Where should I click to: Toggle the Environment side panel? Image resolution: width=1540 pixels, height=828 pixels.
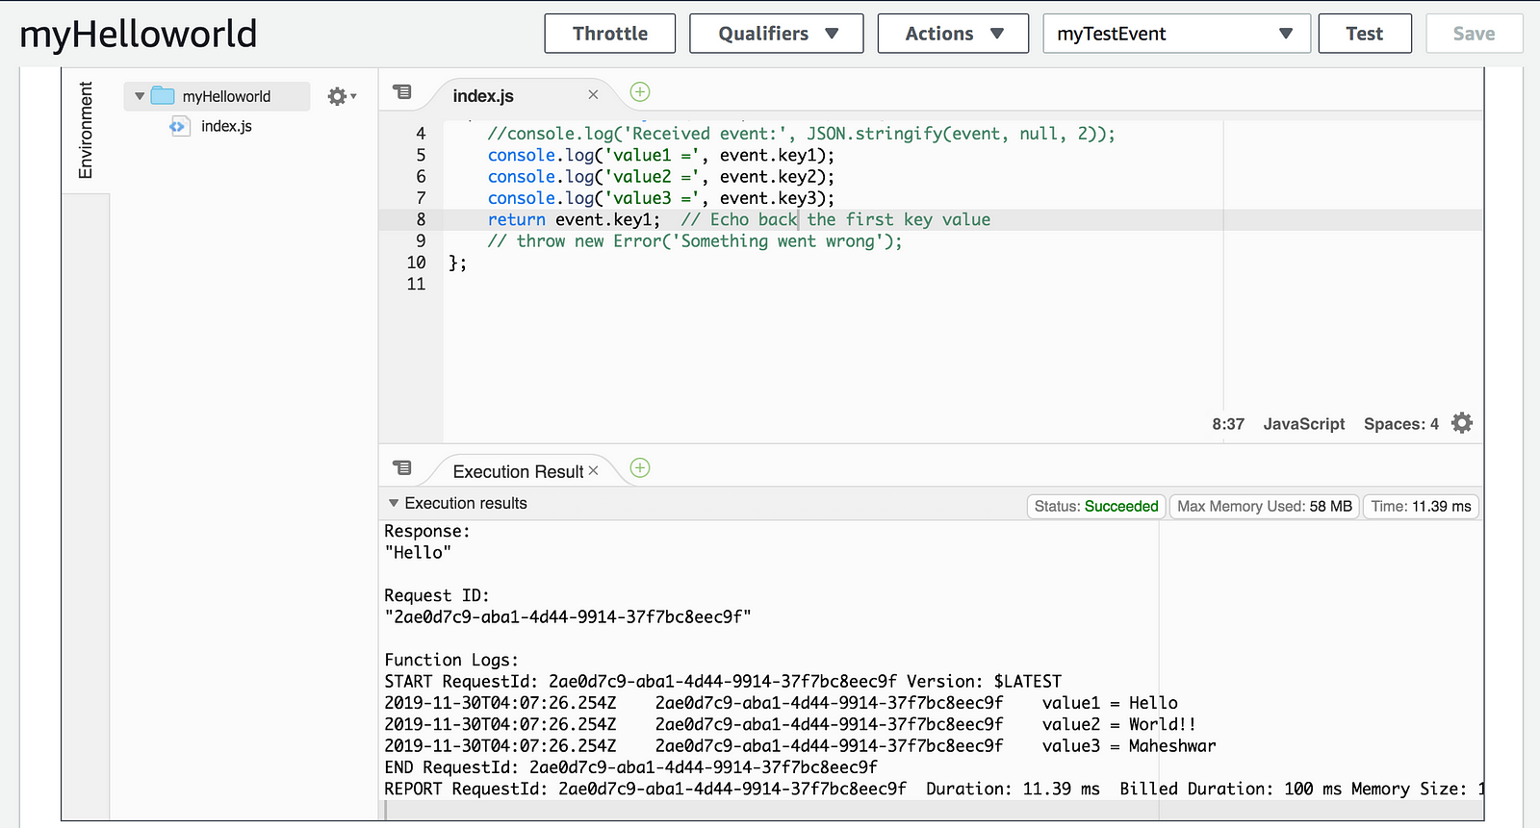pyautogui.click(x=86, y=130)
